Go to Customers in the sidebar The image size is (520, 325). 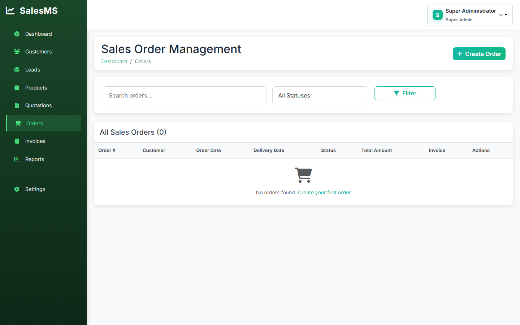(43, 52)
